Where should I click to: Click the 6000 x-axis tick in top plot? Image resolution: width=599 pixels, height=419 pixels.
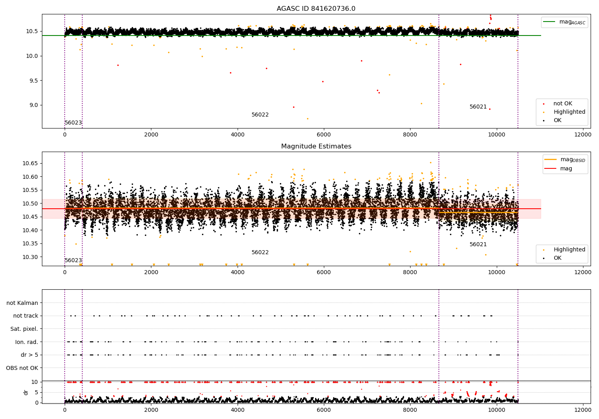pos(324,135)
